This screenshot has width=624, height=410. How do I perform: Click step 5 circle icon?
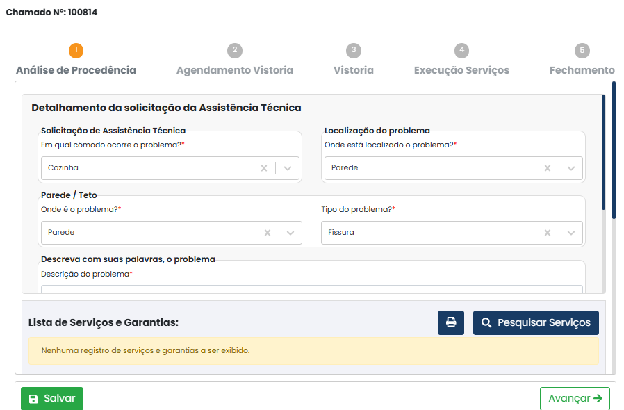[582, 51]
